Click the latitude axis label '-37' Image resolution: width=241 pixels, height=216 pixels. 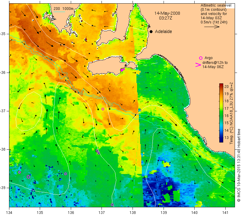click(3, 111)
